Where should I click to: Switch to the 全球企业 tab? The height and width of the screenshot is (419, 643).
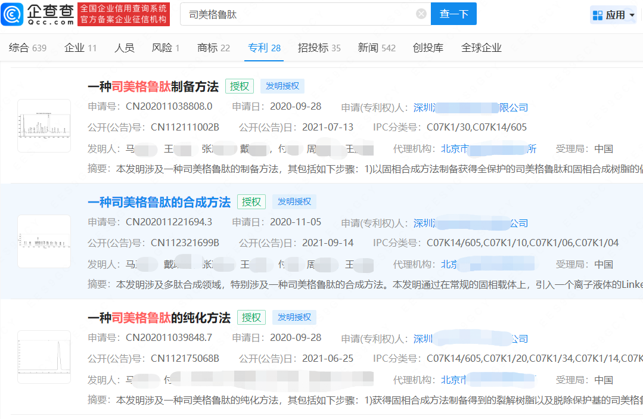[x=482, y=48]
